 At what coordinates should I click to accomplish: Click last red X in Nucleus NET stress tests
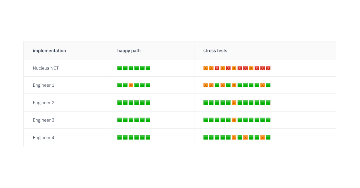[268, 68]
